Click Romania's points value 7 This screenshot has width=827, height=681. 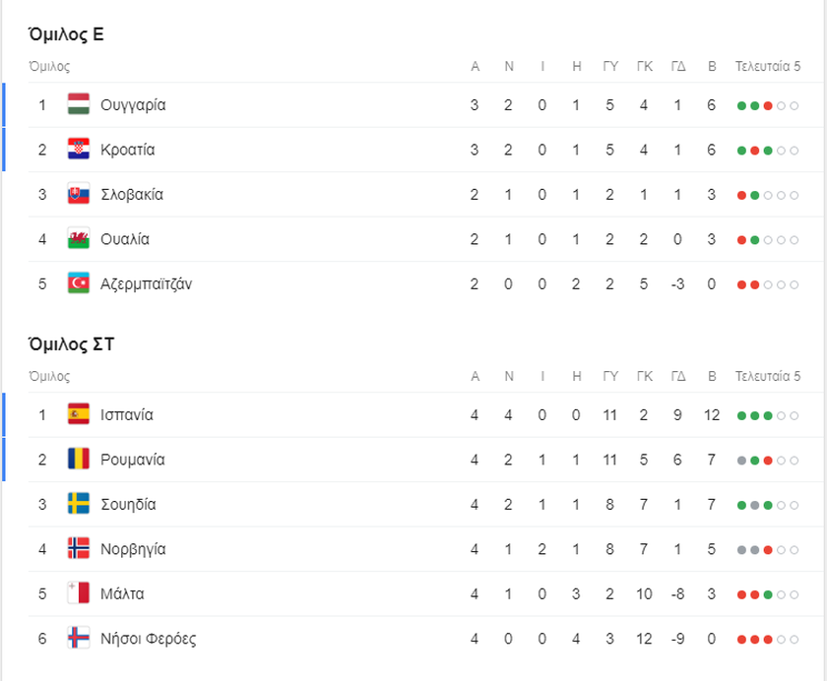coord(712,460)
